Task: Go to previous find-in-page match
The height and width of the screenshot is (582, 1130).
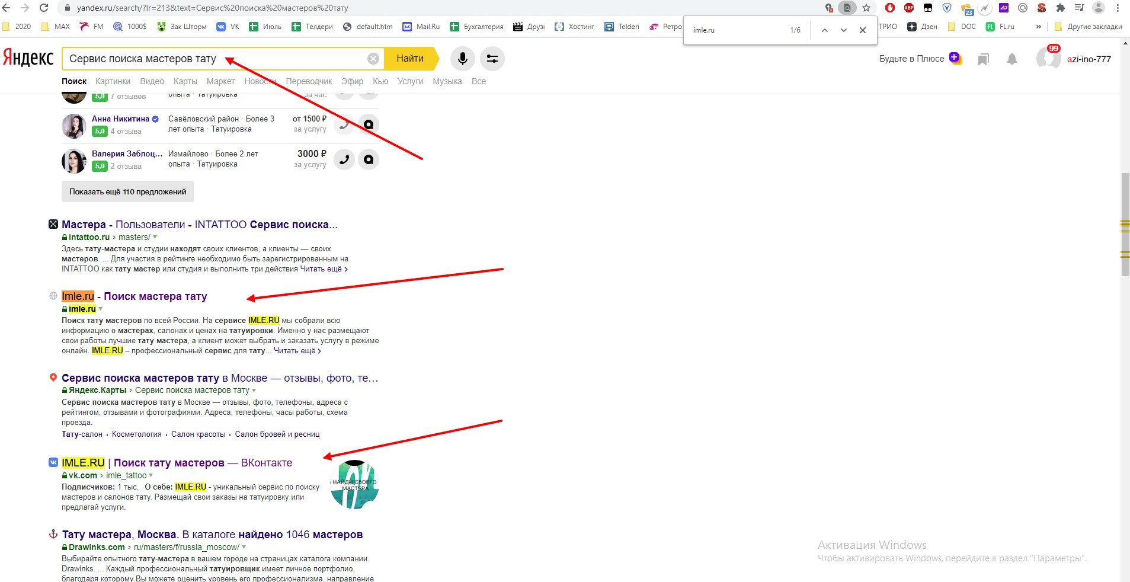Action: click(x=824, y=30)
